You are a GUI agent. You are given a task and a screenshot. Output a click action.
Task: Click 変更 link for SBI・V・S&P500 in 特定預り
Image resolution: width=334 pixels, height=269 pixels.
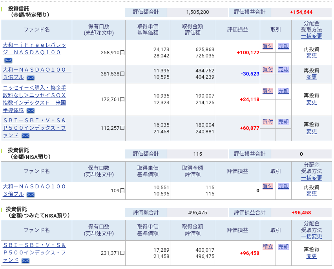[x=311, y=131]
